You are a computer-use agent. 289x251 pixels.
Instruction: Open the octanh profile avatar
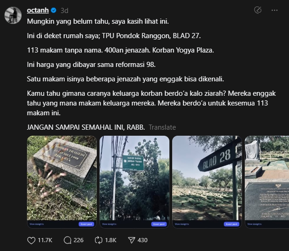[x=13, y=15]
